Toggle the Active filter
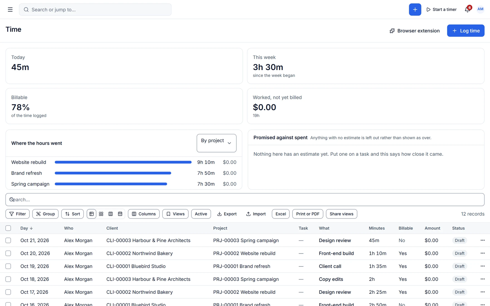Viewport: 490px width, 306px height. point(201,214)
